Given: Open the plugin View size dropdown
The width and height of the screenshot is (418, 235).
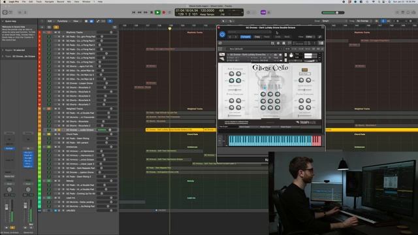Looking at the screenshot, I should point(310,37).
